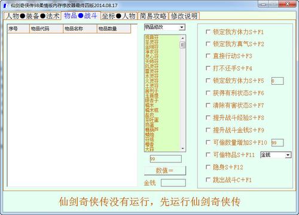The width and height of the screenshot is (299, 215).
Task: Click the 序号 column header
Action: pyautogui.click(x=19, y=29)
